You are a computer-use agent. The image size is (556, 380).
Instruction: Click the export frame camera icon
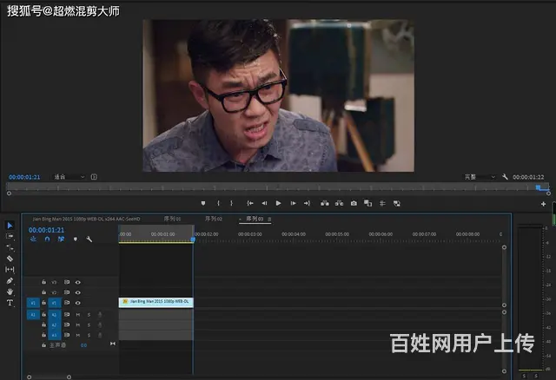click(x=354, y=203)
